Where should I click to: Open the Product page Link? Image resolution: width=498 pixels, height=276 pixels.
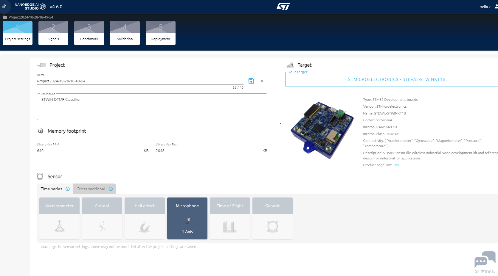396,165
